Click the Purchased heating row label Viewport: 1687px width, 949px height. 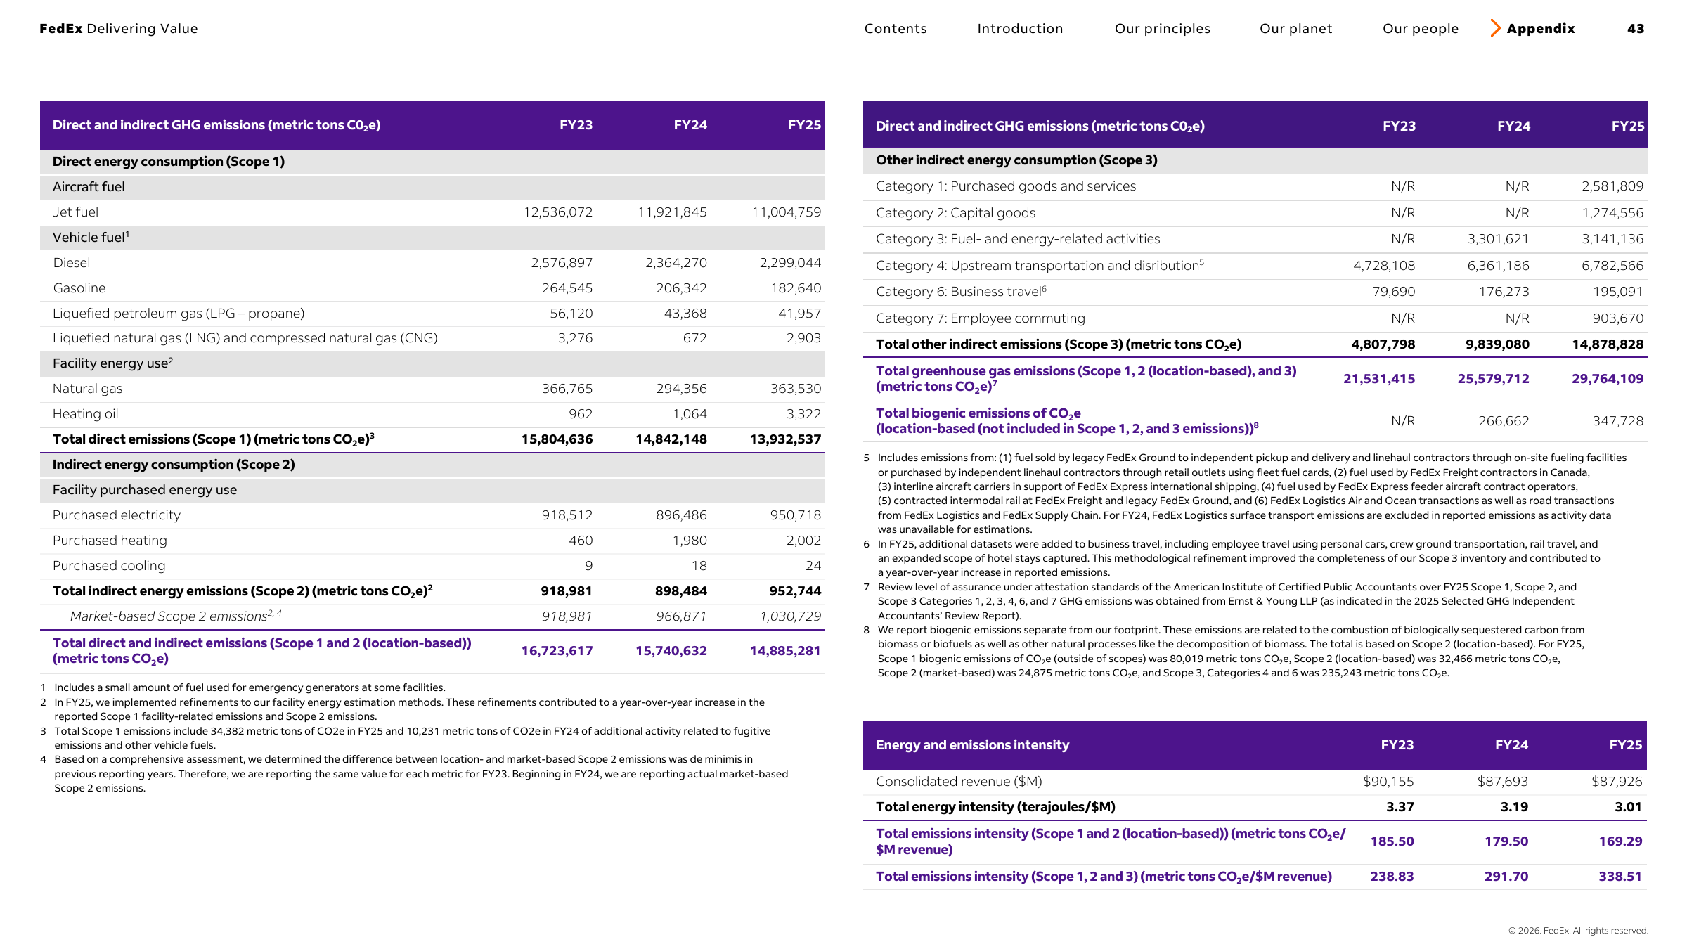[x=110, y=541]
